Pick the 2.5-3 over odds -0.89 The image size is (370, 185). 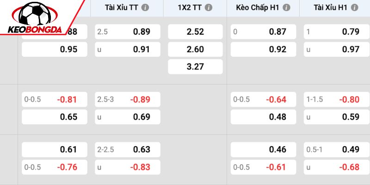click(128, 99)
